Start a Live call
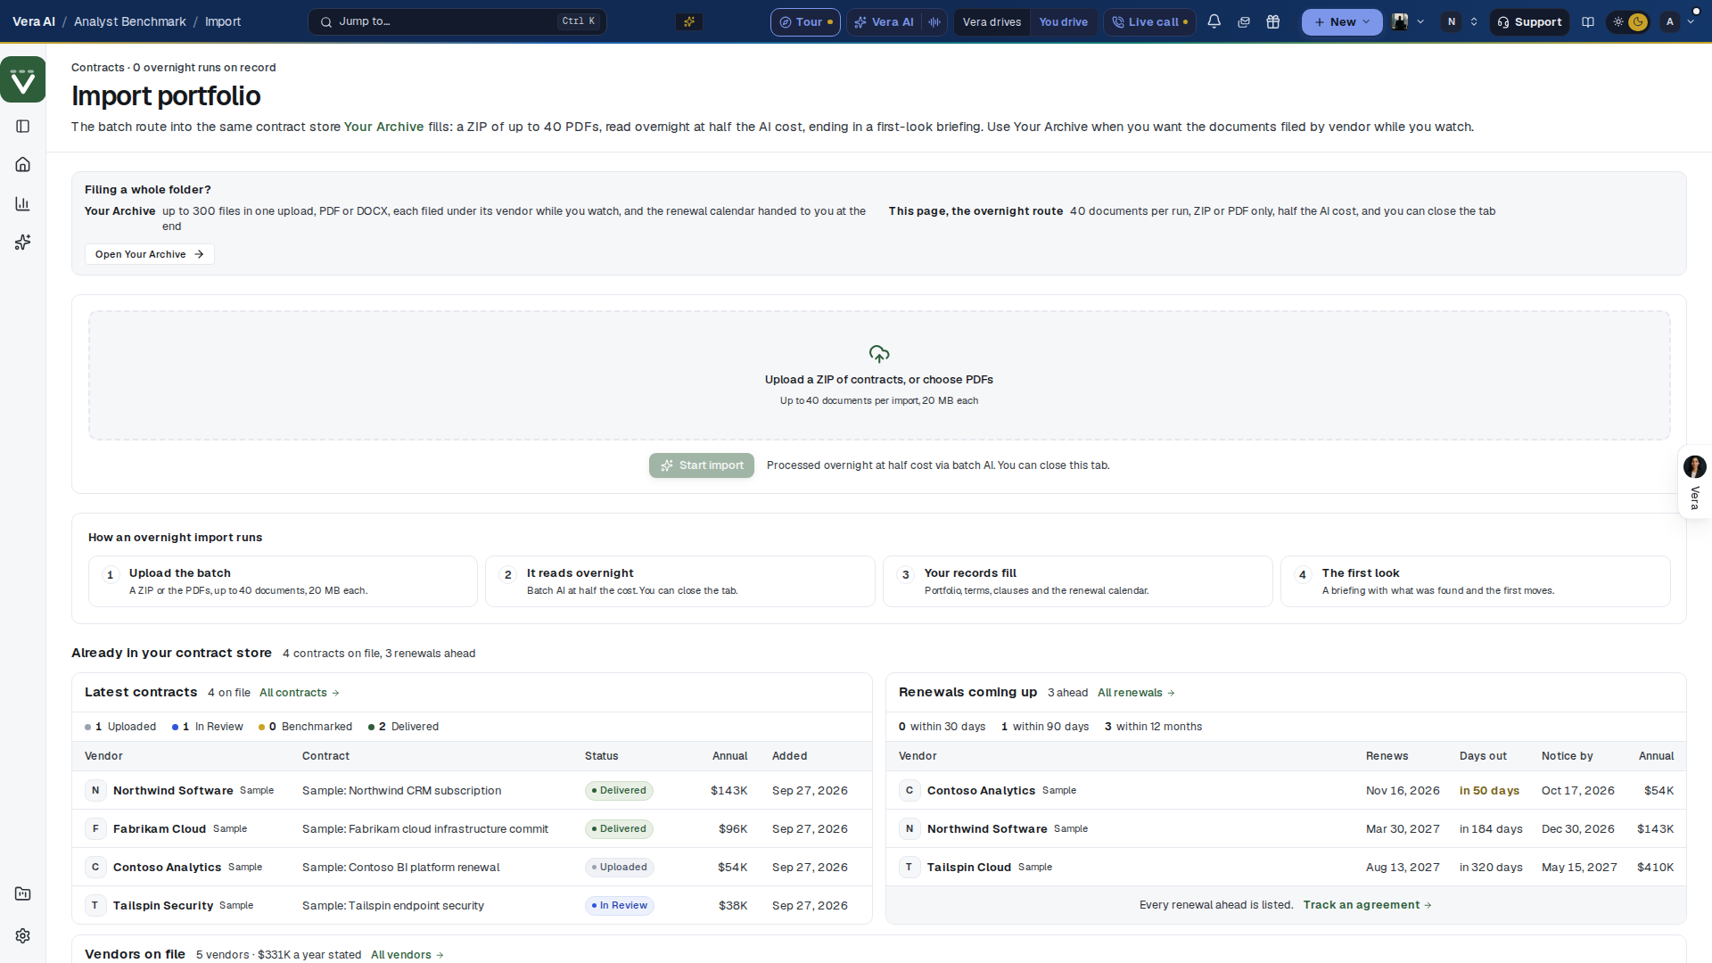The height and width of the screenshot is (963, 1712). (1150, 22)
